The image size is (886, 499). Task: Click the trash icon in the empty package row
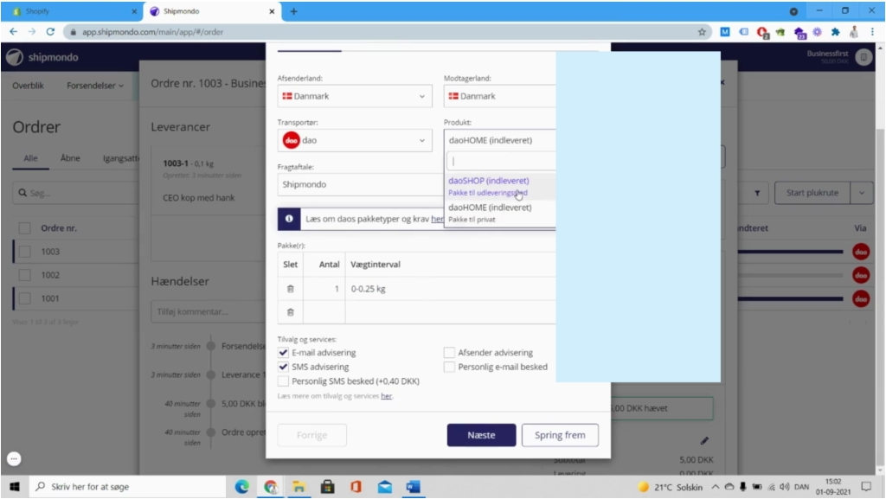[x=291, y=312]
